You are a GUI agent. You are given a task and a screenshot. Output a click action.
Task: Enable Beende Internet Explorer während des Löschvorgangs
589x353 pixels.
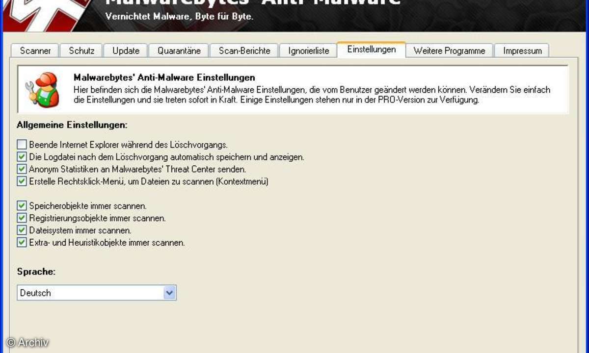click(x=22, y=145)
